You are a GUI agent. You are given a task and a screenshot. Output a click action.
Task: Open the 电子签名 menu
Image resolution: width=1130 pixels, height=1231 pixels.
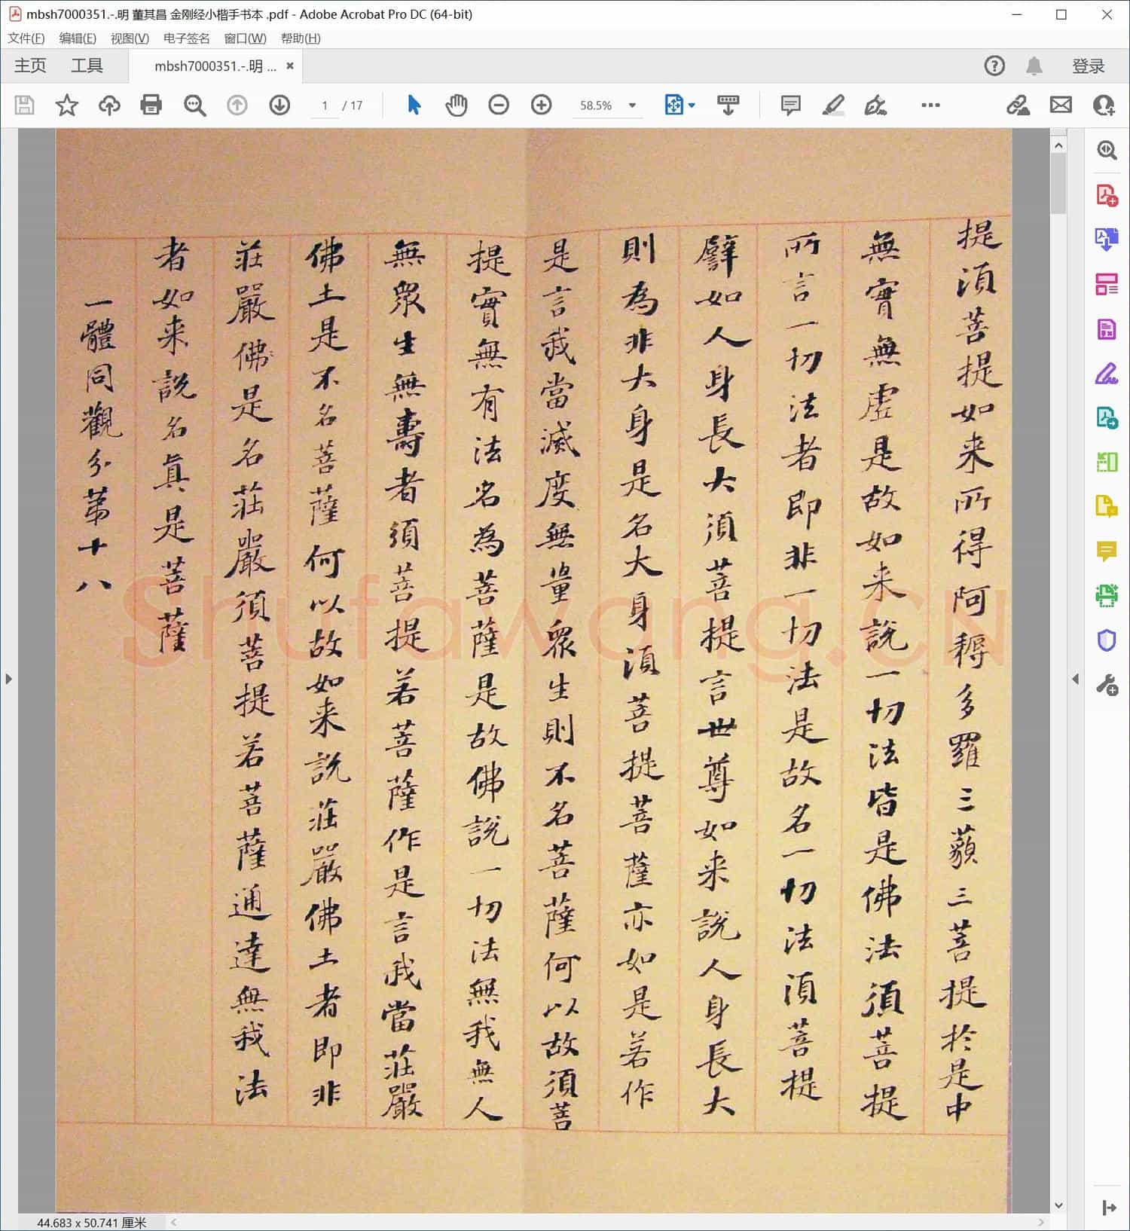186,38
